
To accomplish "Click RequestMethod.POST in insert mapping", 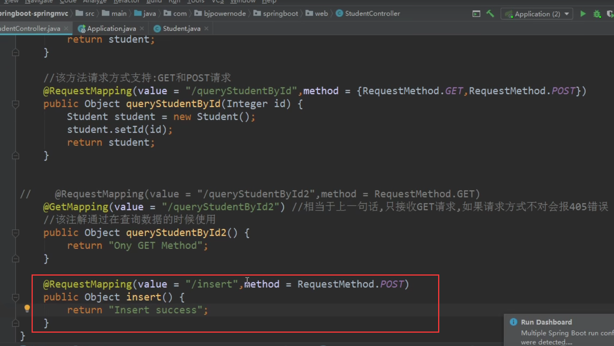I will pos(351,284).
